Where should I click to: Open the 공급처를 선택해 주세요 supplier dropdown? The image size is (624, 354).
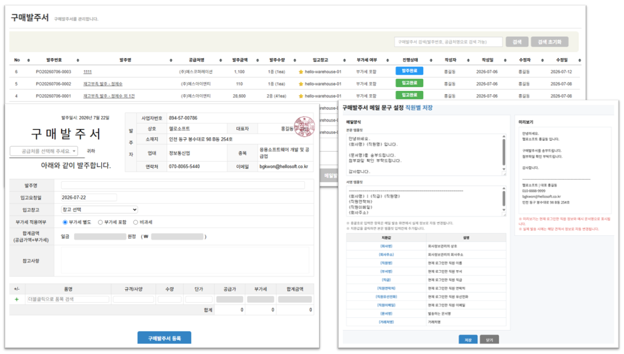[x=44, y=151]
